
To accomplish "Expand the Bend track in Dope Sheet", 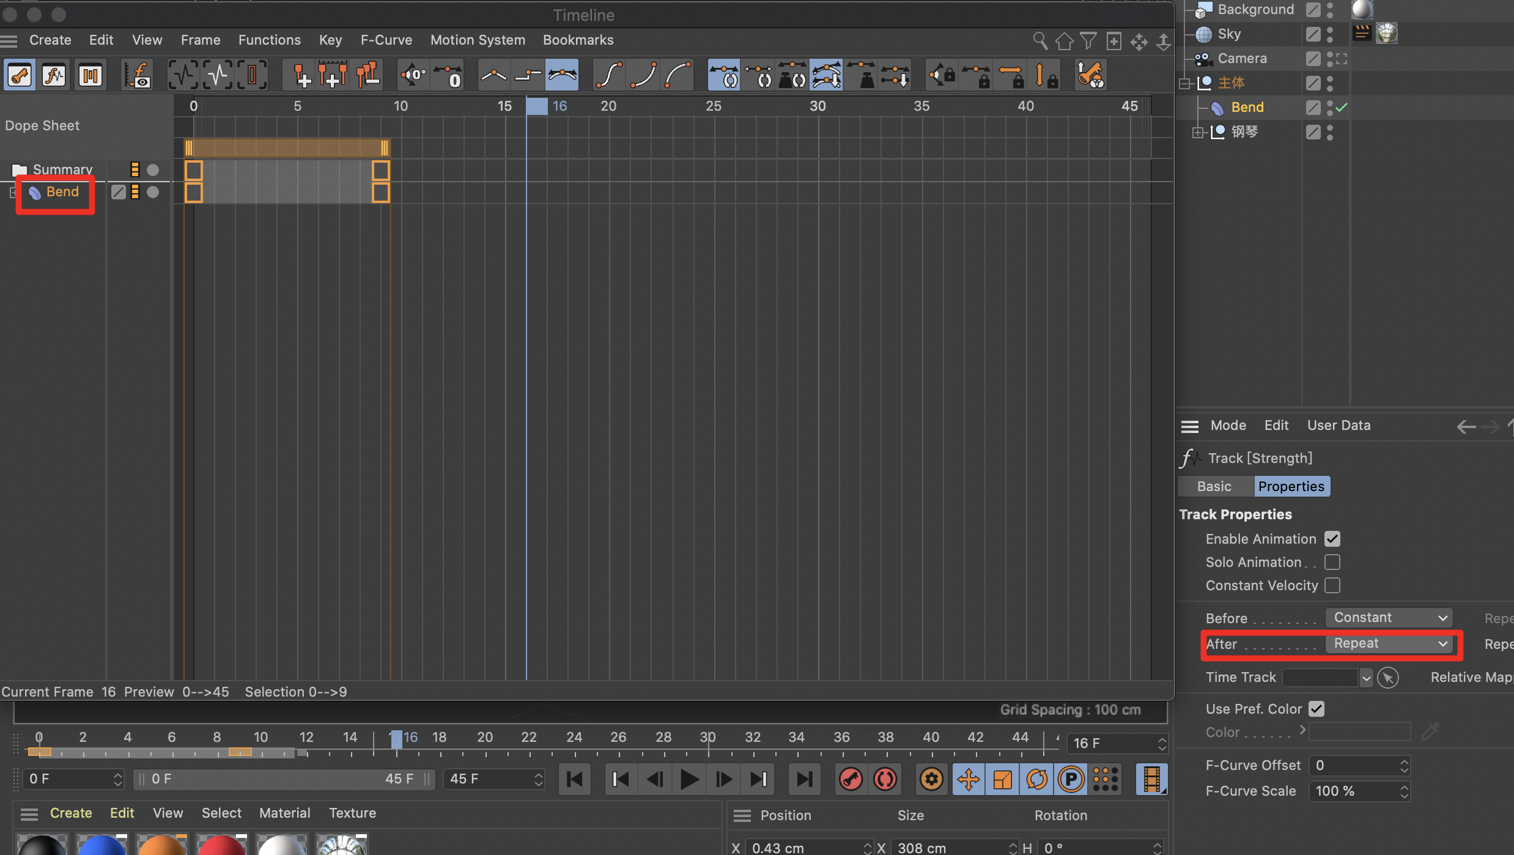I will 13,193.
